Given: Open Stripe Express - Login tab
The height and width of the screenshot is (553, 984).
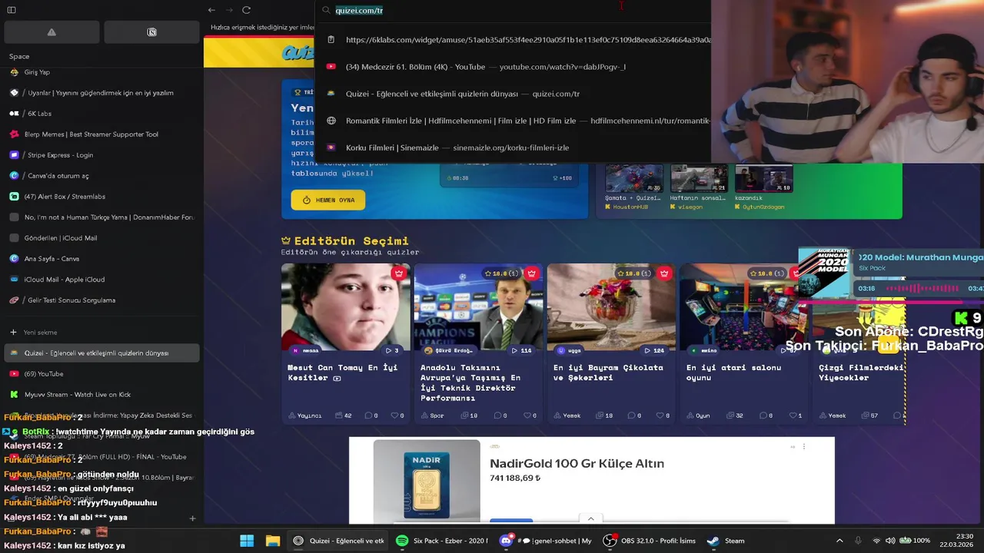Looking at the screenshot, I should (x=101, y=155).
